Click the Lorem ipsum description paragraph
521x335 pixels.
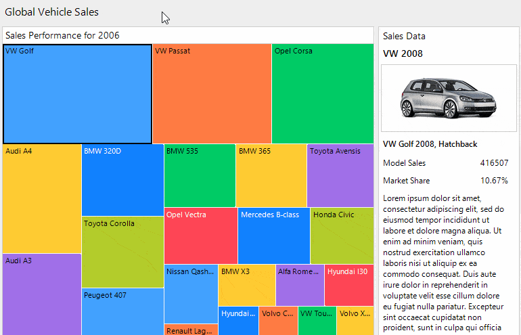point(444,263)
